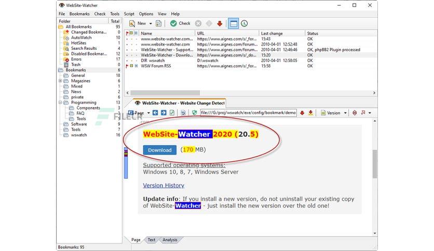
Task: Select the Components subfolder
Action: (x=88, y=108)
